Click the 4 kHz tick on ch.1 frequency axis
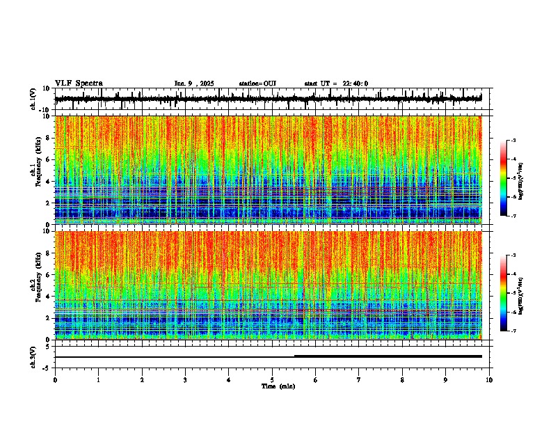 (48, 182)
